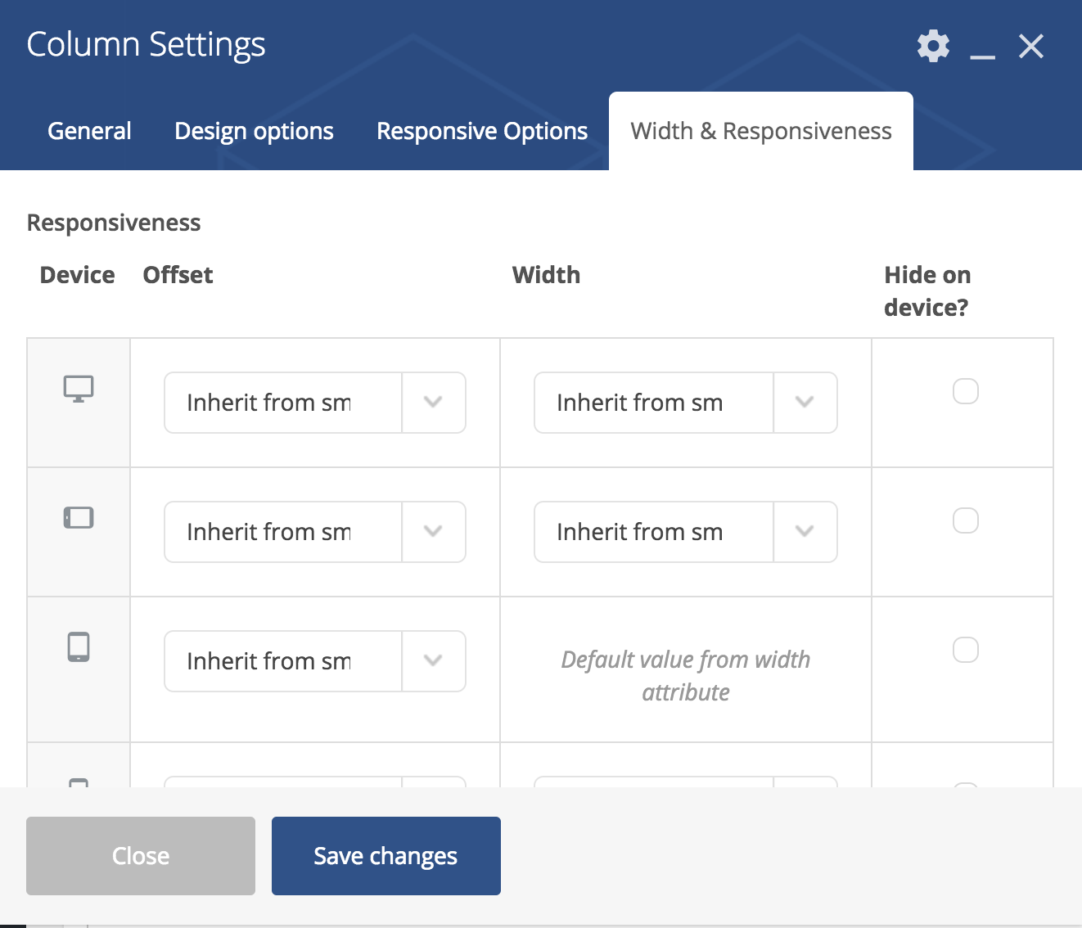Viewport: 1082px width, 928px height.
Task: Go to Responsive Options tab
Action: 482,131
